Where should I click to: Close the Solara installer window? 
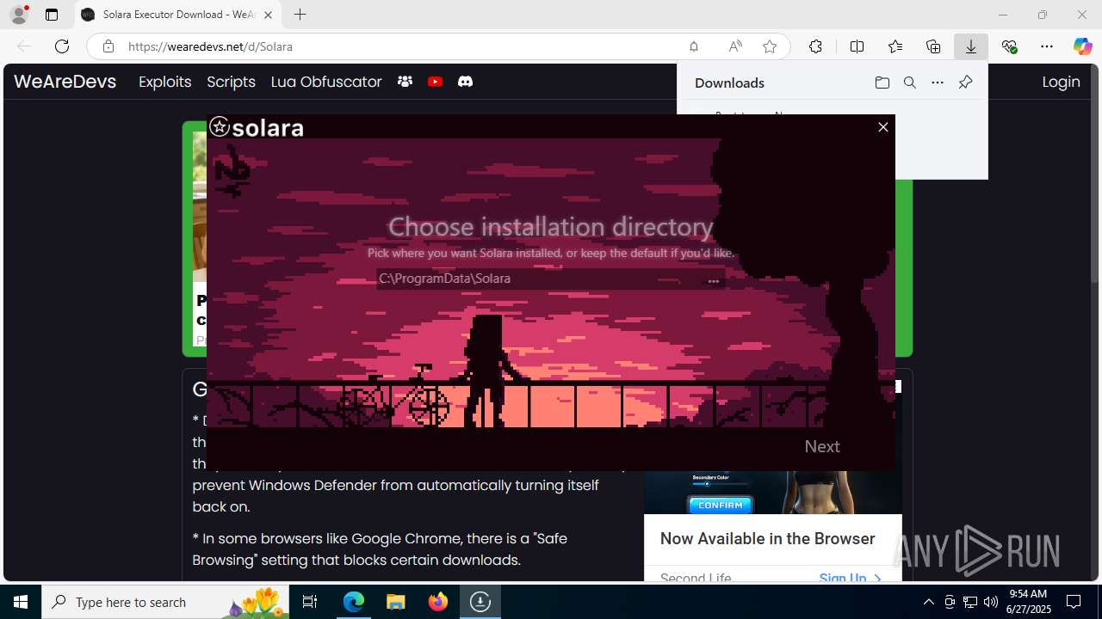click(x=882, y=127)
